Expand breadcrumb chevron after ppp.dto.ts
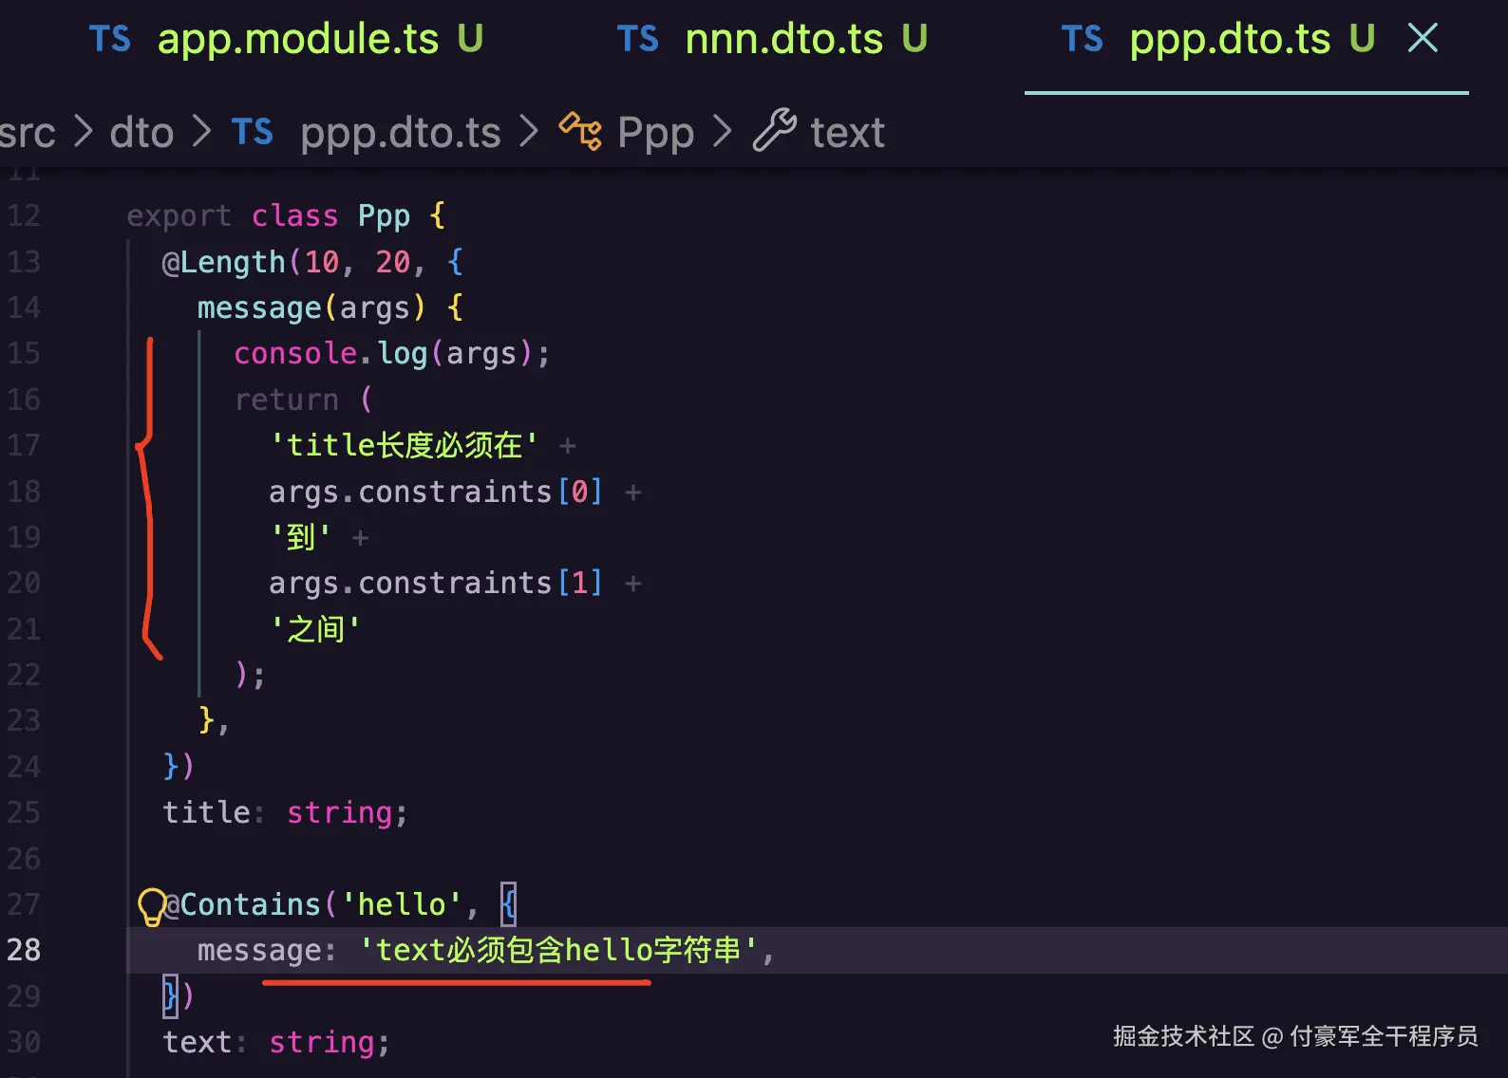This screenshot has height=1078, width=1508. 529,132
